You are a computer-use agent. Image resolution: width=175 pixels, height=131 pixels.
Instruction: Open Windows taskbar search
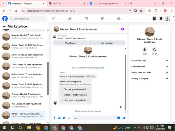click(x=12, y=128)
